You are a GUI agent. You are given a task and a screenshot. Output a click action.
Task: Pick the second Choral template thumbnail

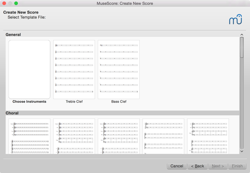tap(74, 136)
